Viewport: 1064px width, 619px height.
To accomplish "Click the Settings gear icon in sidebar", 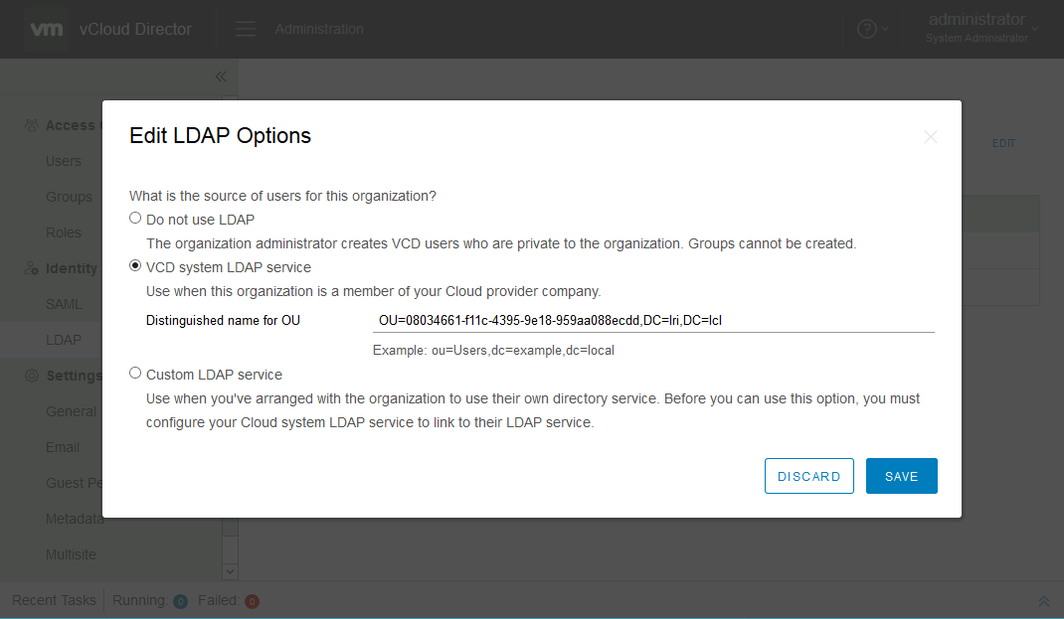I will tap(31, 376).
